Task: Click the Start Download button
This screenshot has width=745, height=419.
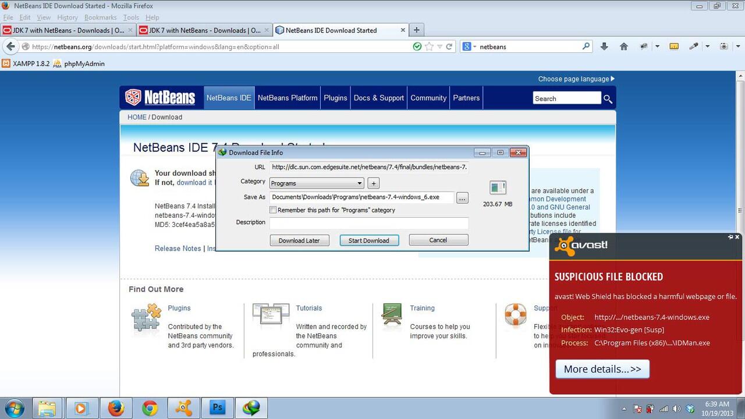Action: 369,240
